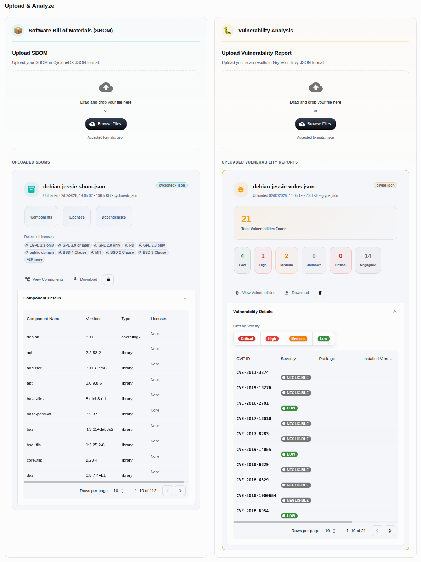Click LOW badge for CVE-2016-2781
The image size is (421, 562).
point(289,408)
